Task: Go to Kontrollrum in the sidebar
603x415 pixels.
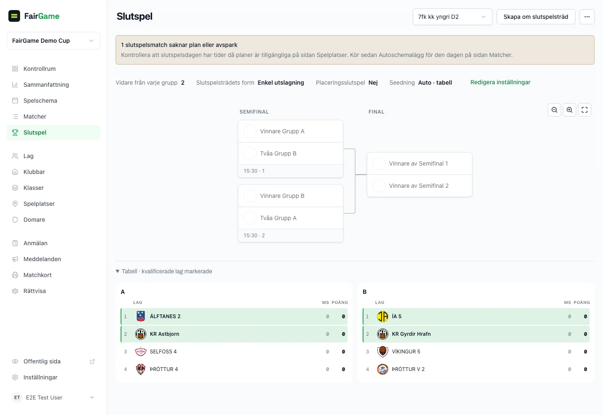Action: [53, 69]
